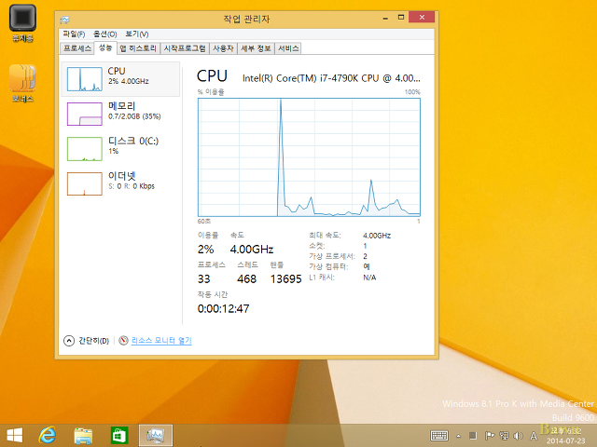Click the Intel Core i7-4790K CPU name text
This screenshot has height=447, width=597.
point(331,78)
